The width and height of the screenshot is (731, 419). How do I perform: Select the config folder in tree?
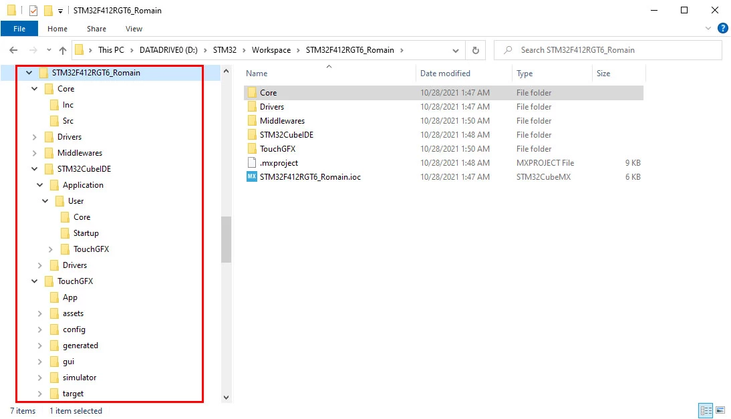click(74, 329)
